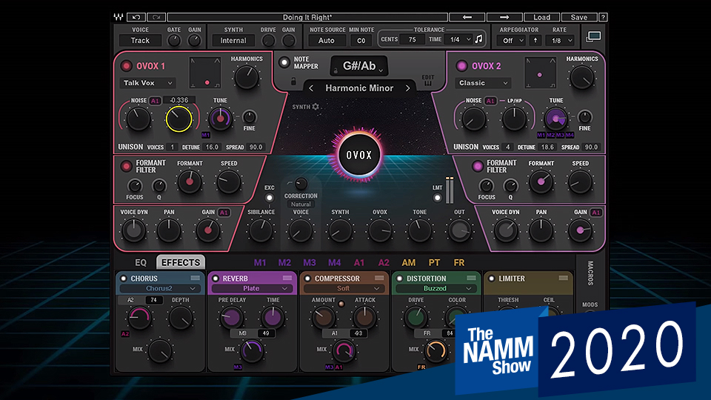Click Reverb module drag handle icon

287,278
